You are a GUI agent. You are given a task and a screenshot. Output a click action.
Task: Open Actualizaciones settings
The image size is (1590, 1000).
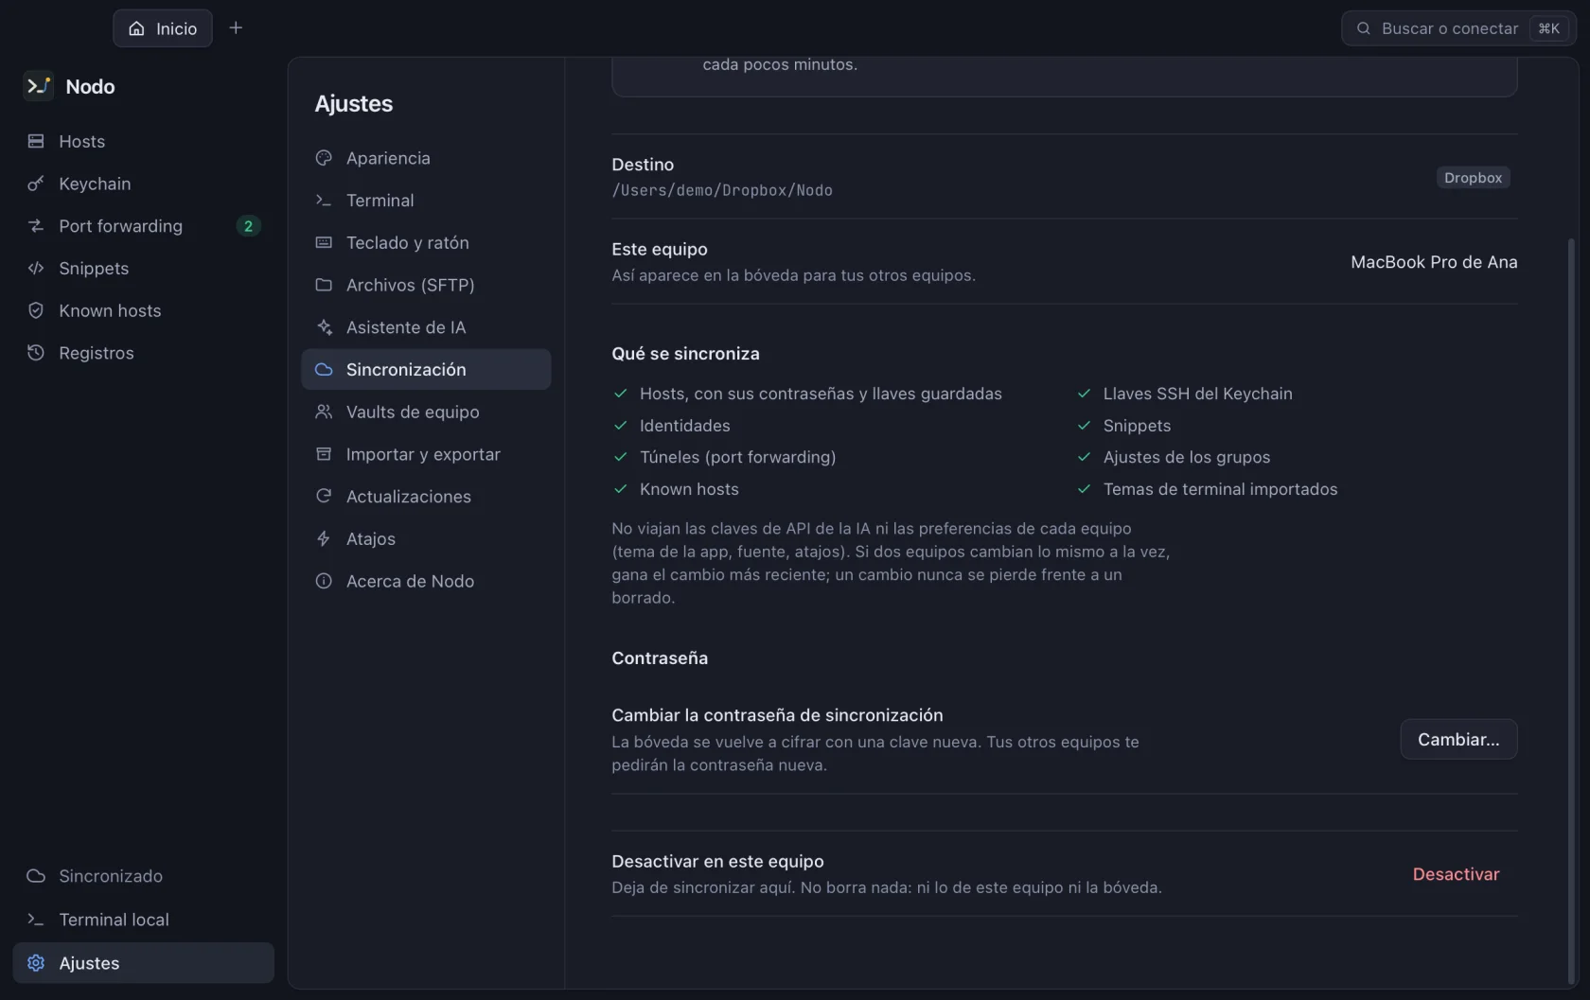coord(426,497)
